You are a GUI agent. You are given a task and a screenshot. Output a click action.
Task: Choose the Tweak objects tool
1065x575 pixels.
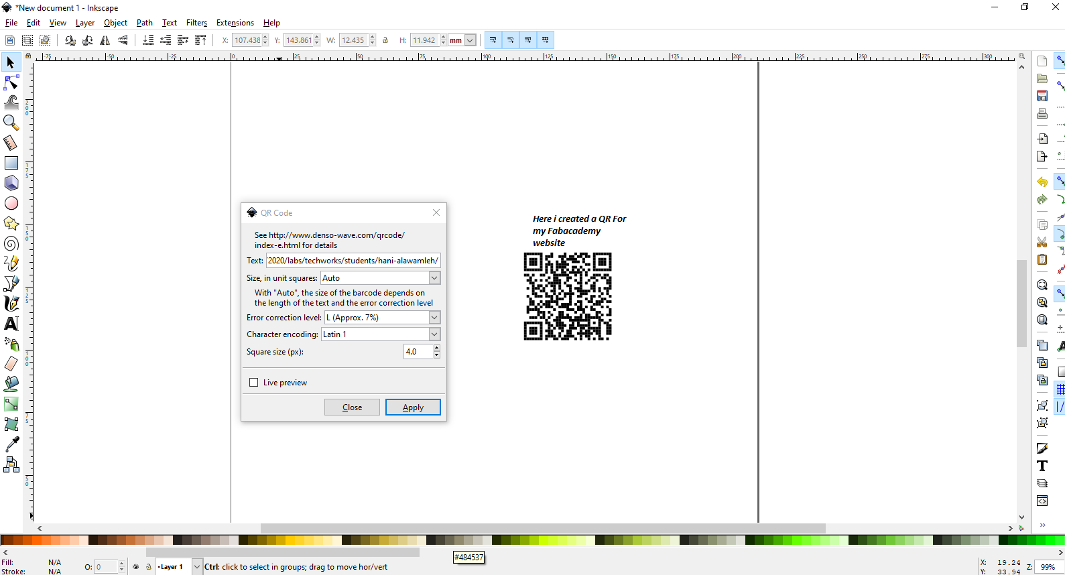(x=11, y=103)
